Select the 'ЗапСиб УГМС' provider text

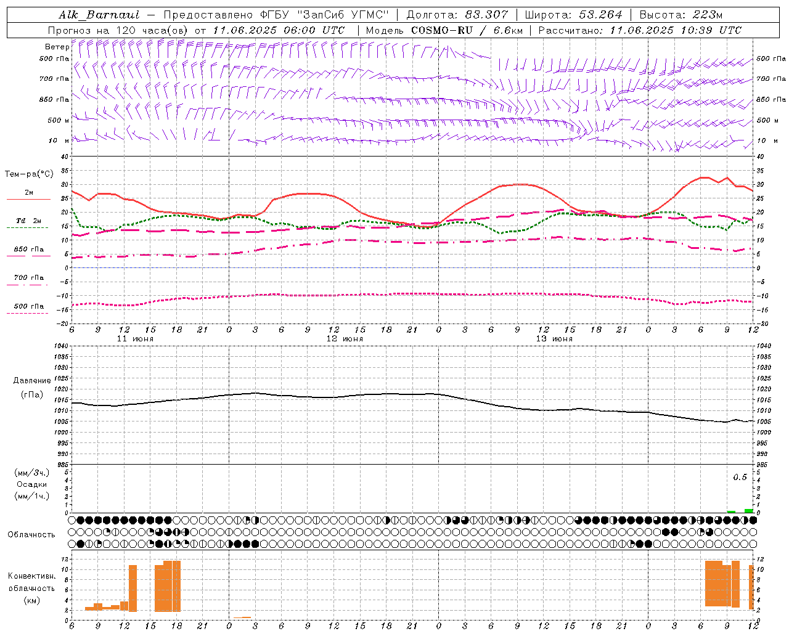click(343, 15)
